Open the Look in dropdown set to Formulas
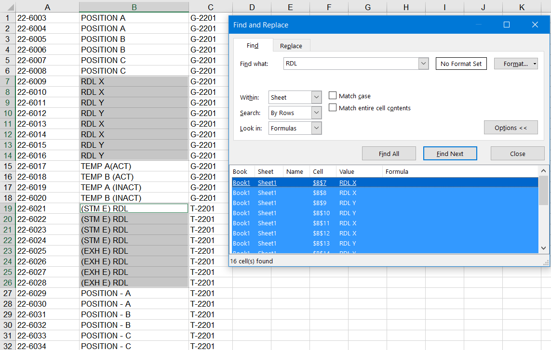Screen dimensions: 551x350 point(316,128)
